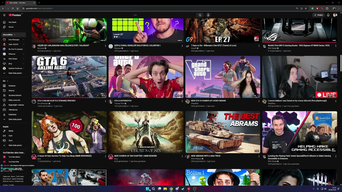Reload the page in browser toolbar
The height and width of the screenshot is (192, 342).
(x=13, y=8)
